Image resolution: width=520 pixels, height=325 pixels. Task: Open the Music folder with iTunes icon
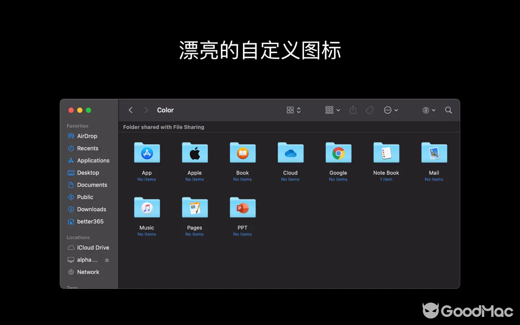pyautogui.click(x=147, y=207)
